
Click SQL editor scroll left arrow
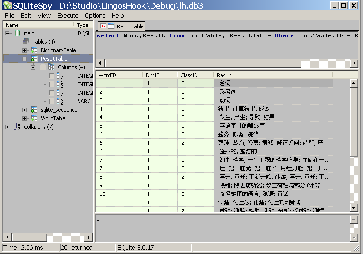(x=100, y=63)
